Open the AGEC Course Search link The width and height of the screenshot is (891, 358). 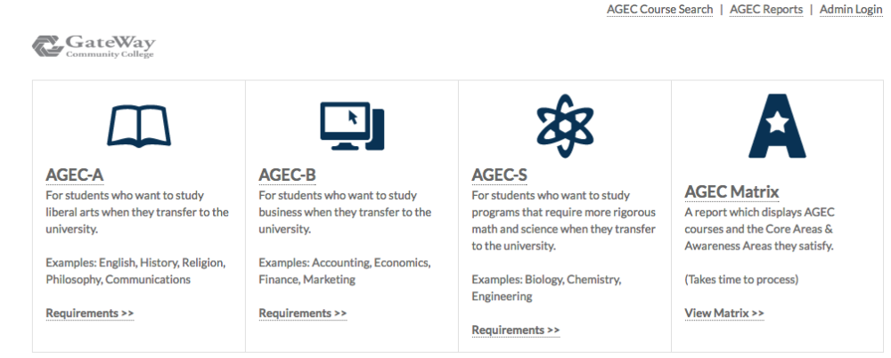[659, 10]
